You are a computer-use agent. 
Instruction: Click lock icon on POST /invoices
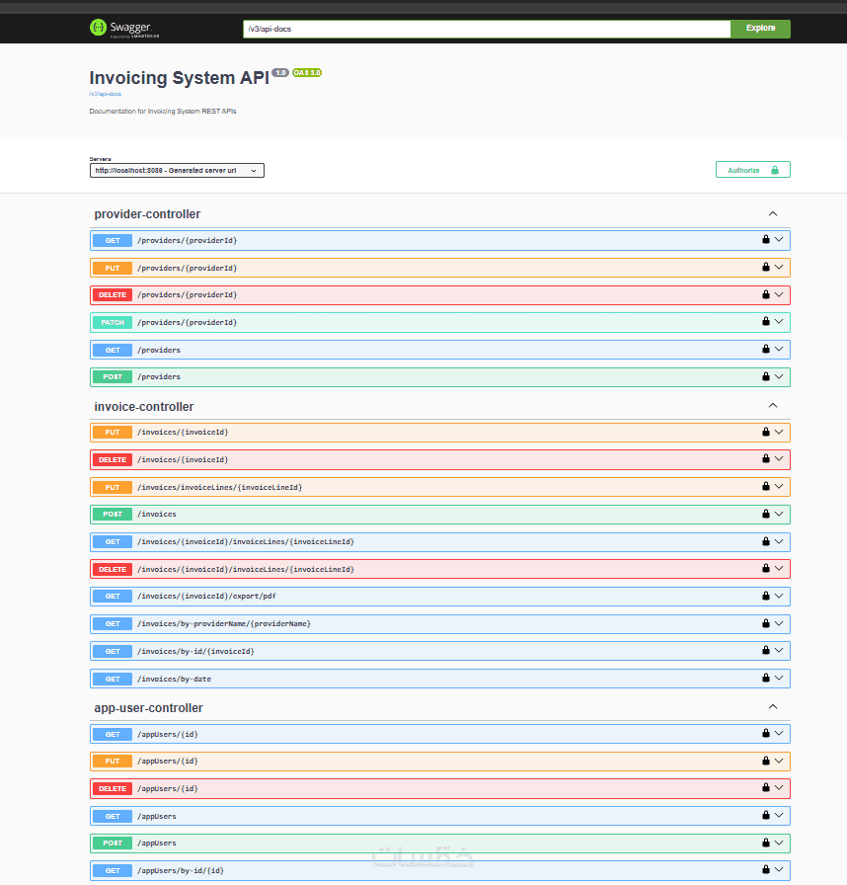766,514
